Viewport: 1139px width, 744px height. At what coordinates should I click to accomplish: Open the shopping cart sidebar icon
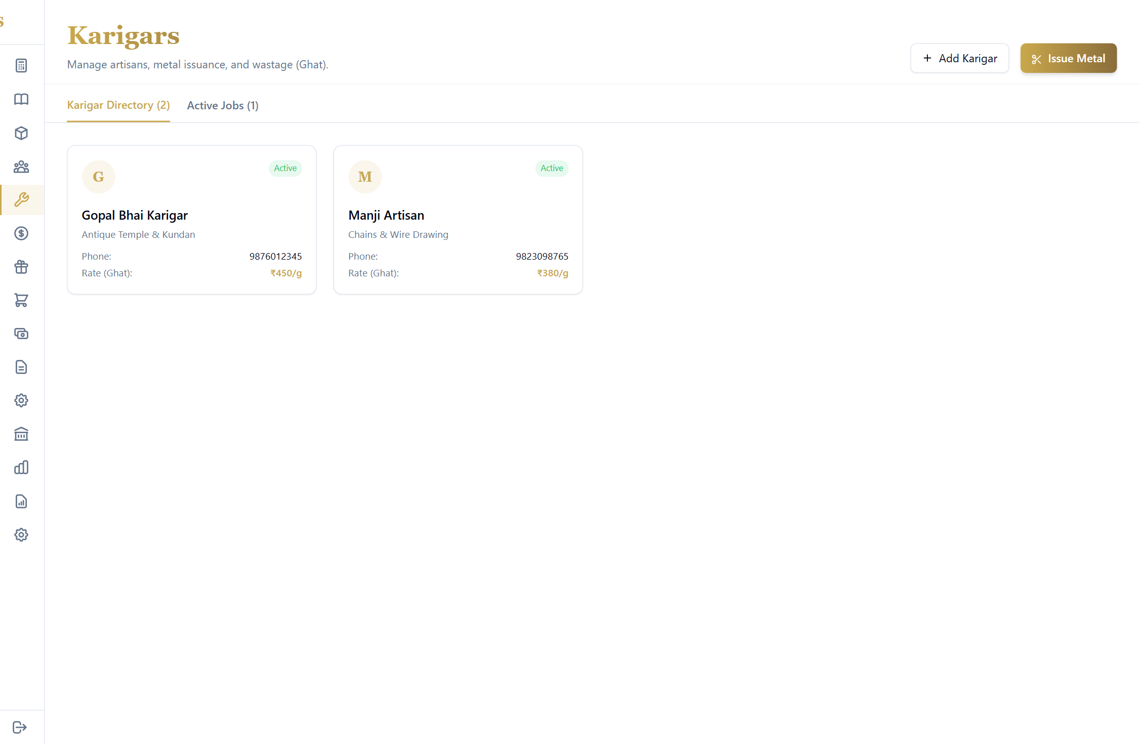(x=21, y=300)
